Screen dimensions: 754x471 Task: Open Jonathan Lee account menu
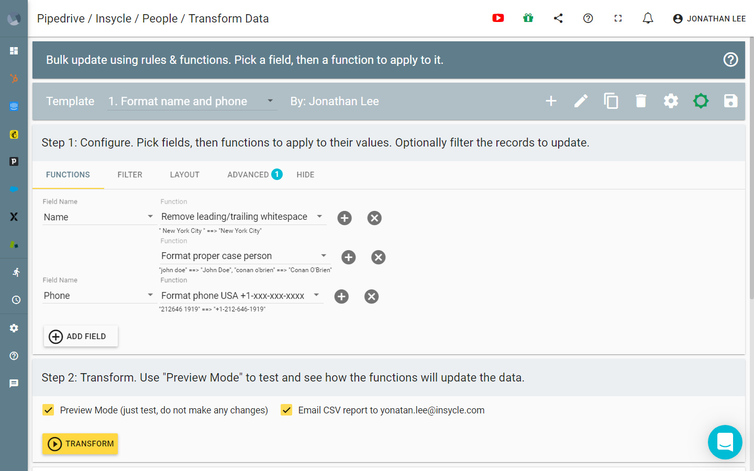click(x=709, y=19)
